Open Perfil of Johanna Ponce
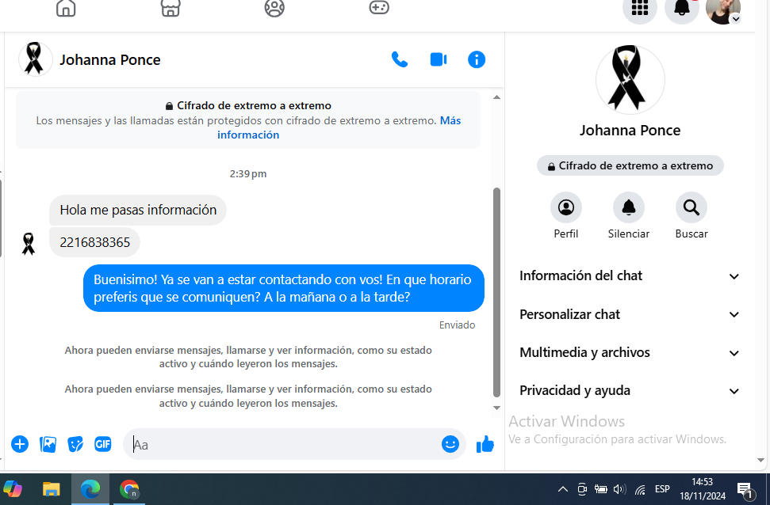 point(566,208)
